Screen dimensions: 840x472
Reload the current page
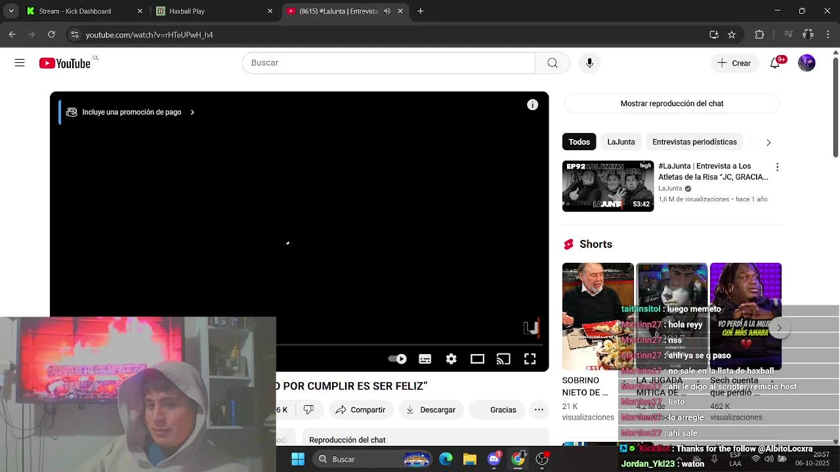51,35
